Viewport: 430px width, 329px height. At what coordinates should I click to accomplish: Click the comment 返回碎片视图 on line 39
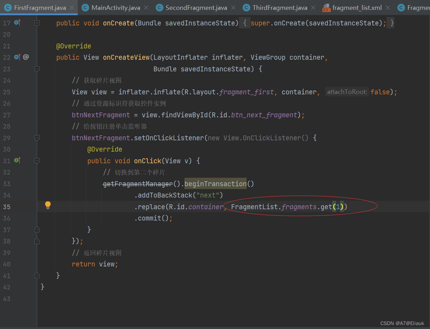pos(102,253)
